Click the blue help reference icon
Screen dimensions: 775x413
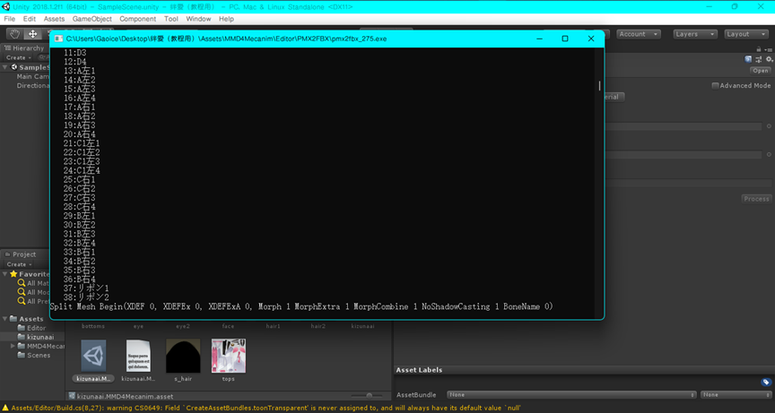[x=749, y=59]
